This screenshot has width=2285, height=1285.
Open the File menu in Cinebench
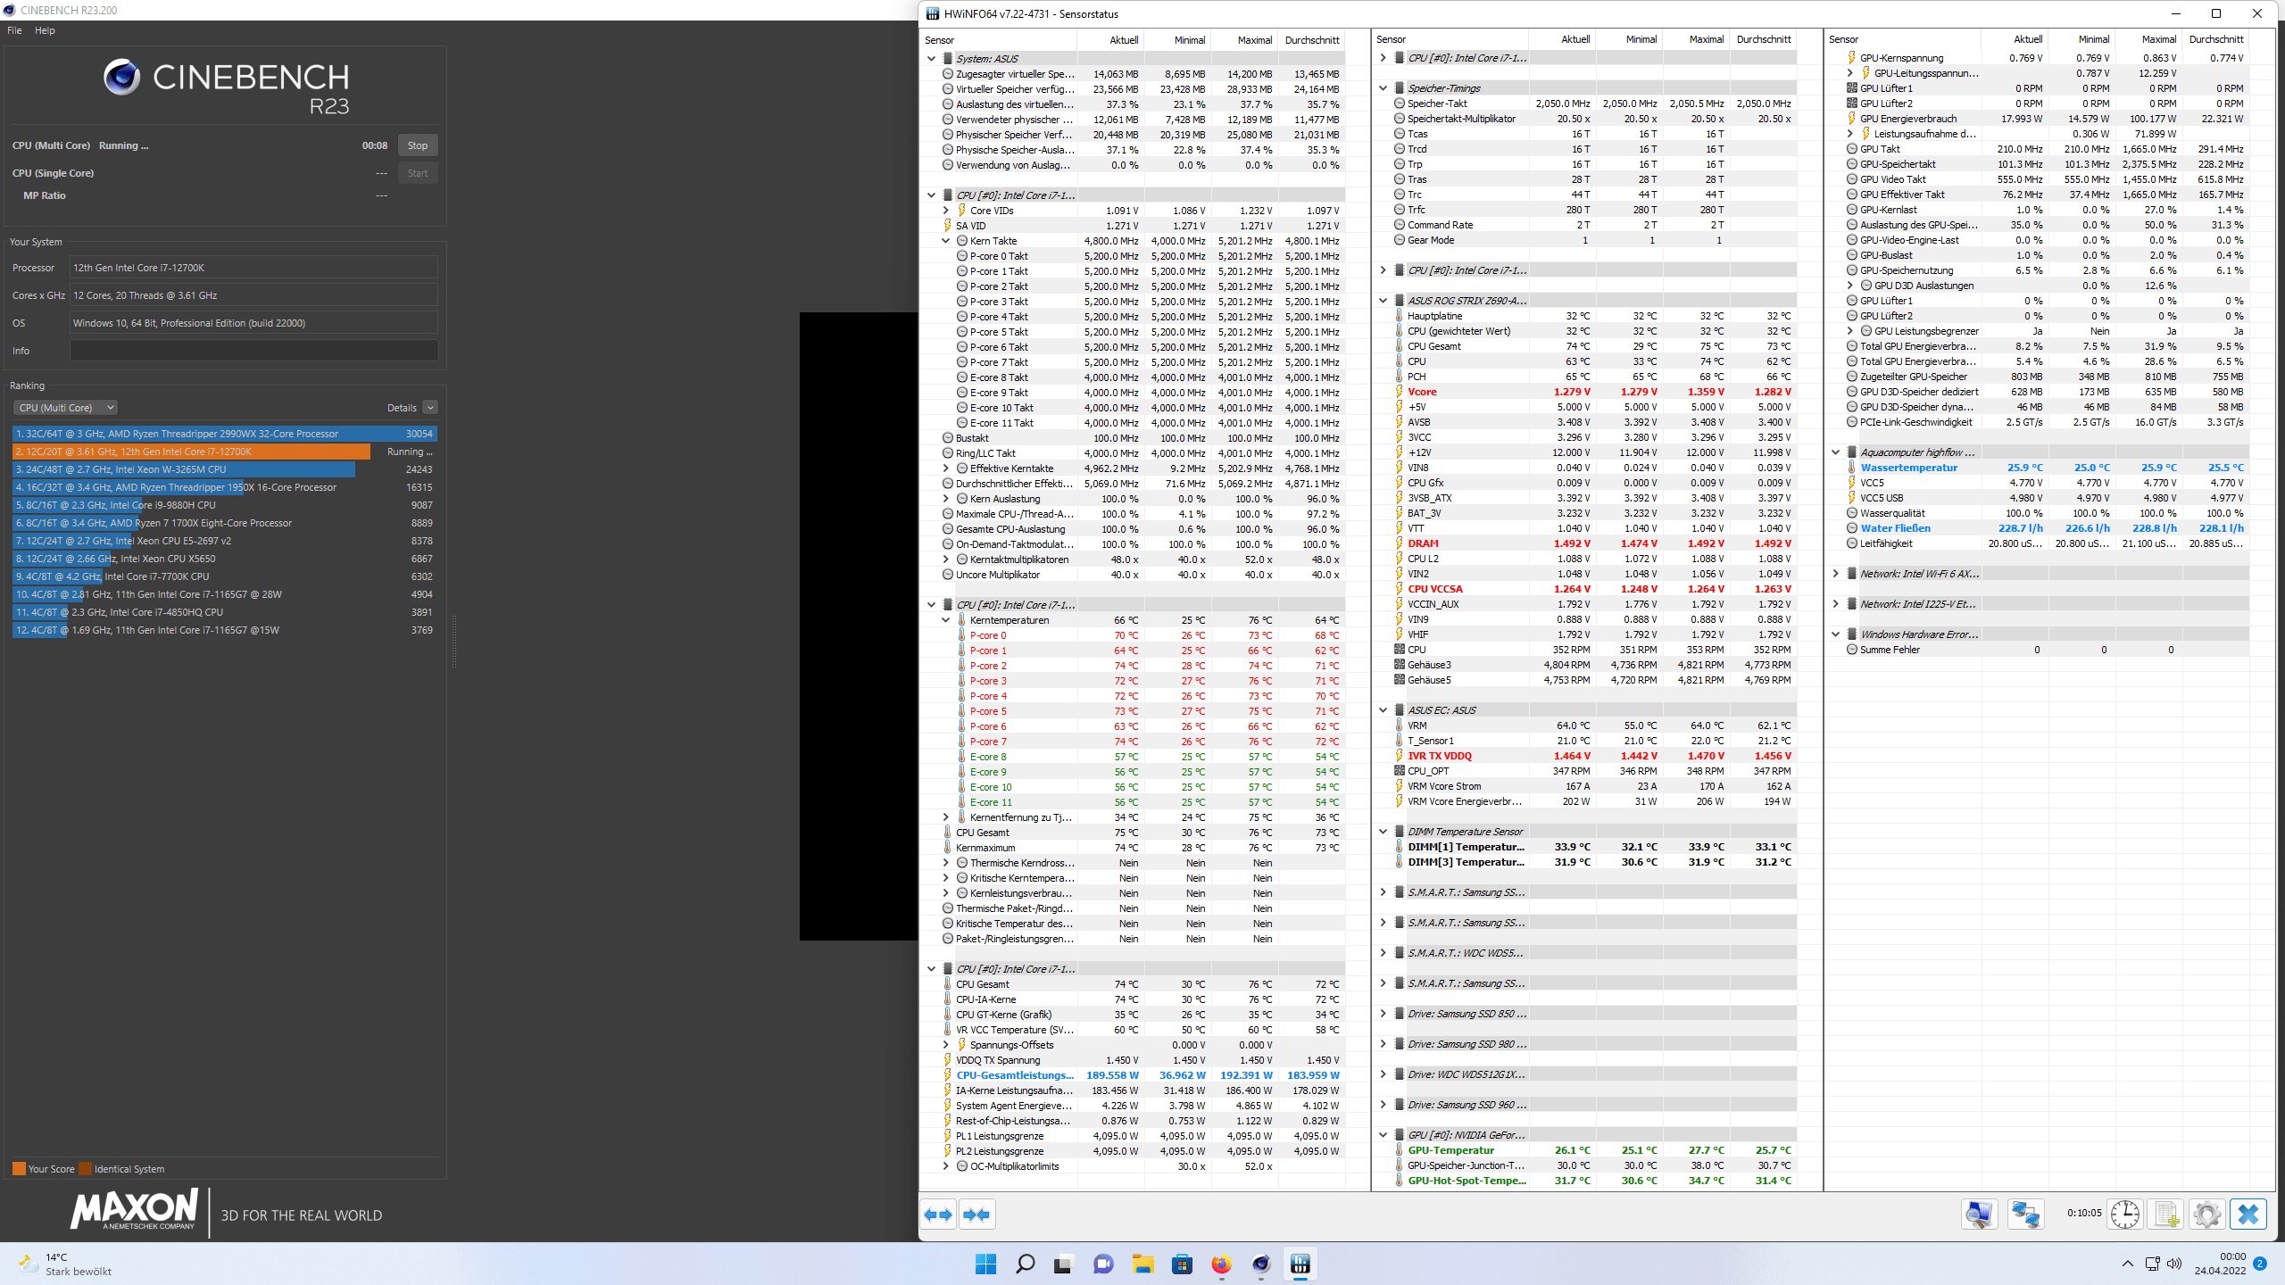[14, 30]
